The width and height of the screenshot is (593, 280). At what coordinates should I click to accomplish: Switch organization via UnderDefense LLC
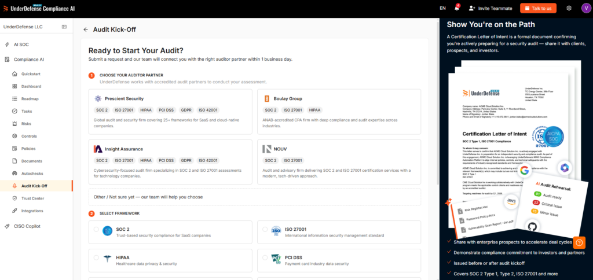click(23, 27)
